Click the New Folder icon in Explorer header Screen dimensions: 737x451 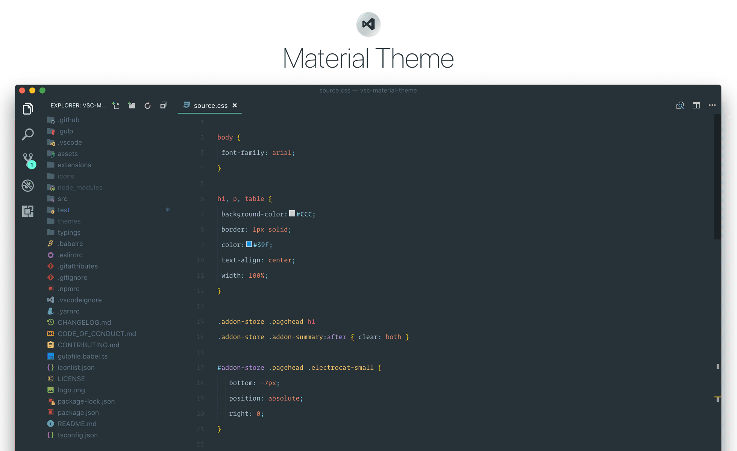(x=132, y=106)
